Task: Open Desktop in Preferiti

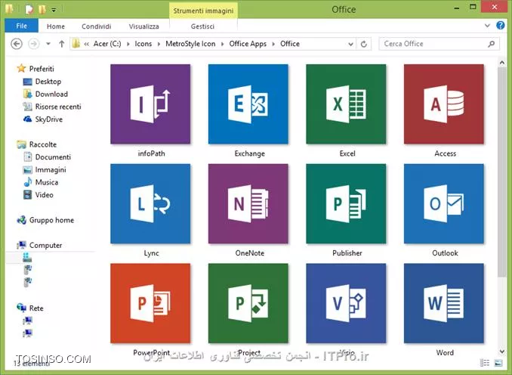Action: click(x=48, y=82)
